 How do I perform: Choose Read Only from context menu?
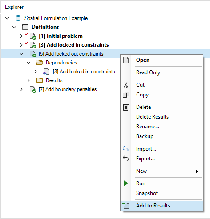tap(148, 72)
